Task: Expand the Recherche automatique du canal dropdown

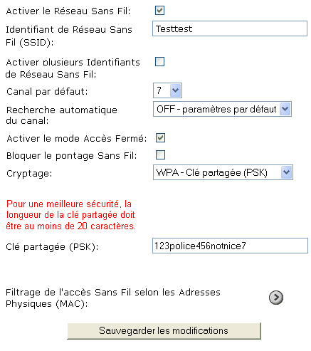Action: pos(222,109)
